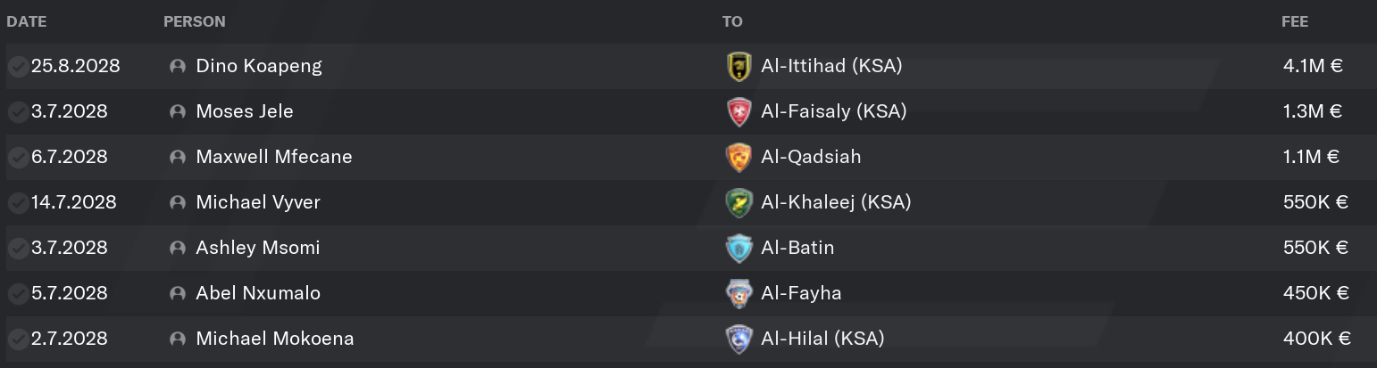This screenshot has height=368, width=1377.
Task: Select the Ashley Msomi 550K € fee cell
Action: [1314, 248]
